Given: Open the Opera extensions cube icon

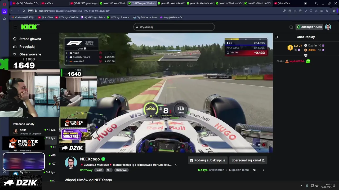Looking at the screenshot, I should pos(334,11).
